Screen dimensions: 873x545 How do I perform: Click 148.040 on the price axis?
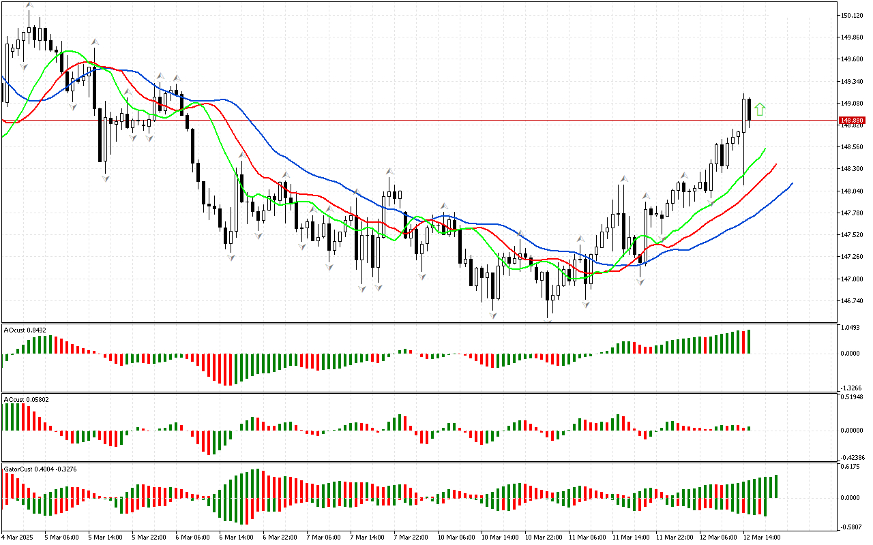(x=853, y=191)
